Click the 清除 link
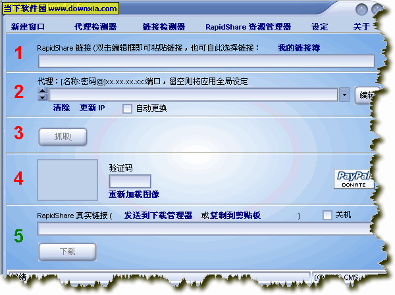Screen dimensions: 395x295 coord(61,108)
